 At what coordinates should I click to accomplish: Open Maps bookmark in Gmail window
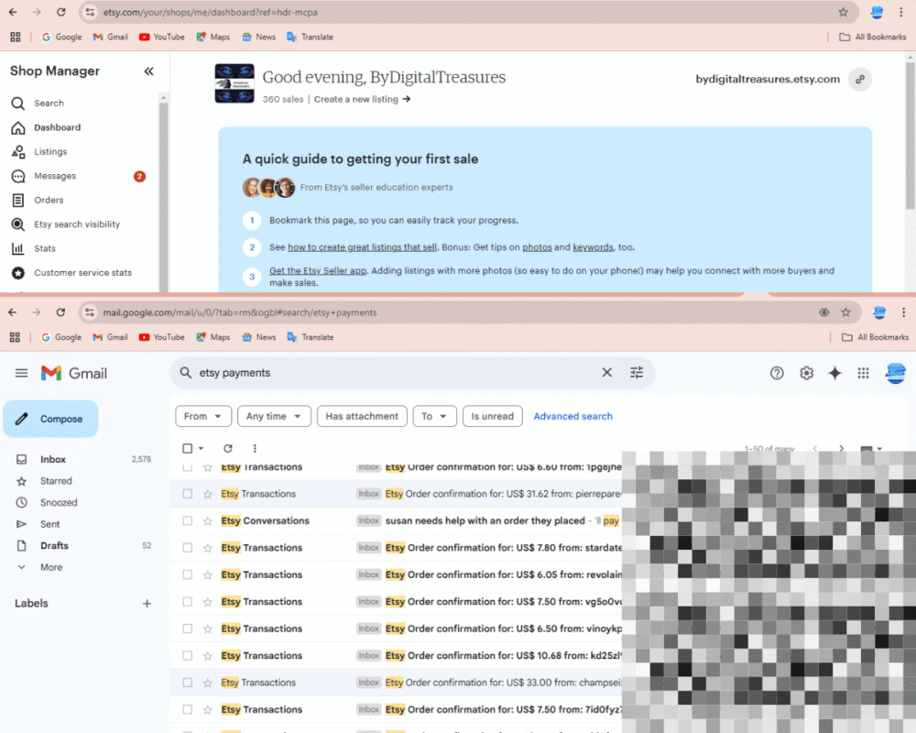click(x=213, y=337)
